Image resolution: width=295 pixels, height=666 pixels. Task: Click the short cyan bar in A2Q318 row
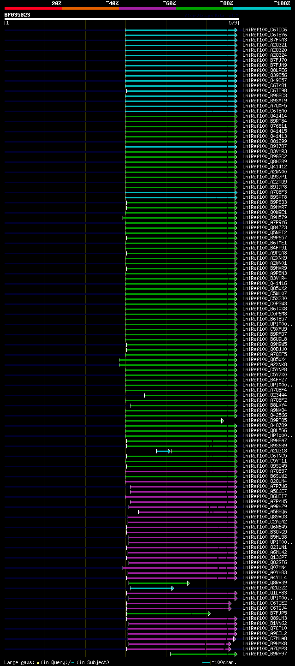164,451
